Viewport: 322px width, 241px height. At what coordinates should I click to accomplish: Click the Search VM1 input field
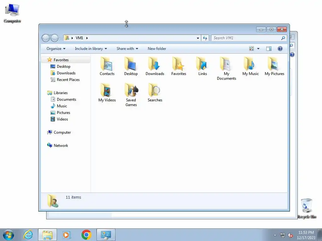[x=247, y=38]
